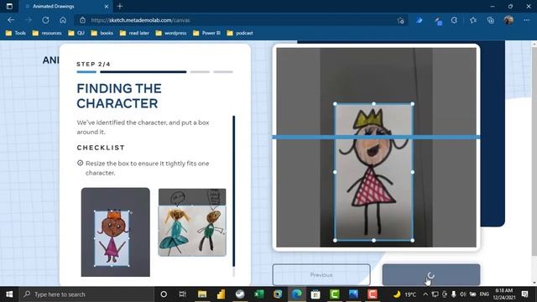
Task: View site info via the padlock icon
Action: pyautogui.click(x=82, y=20)
